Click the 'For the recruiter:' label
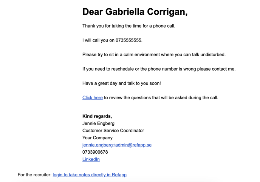The image size is (260, 182). 34,175
